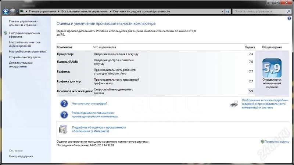
Task: Open 'Что означают эти цифры?' link
Action: pos(89,103)
